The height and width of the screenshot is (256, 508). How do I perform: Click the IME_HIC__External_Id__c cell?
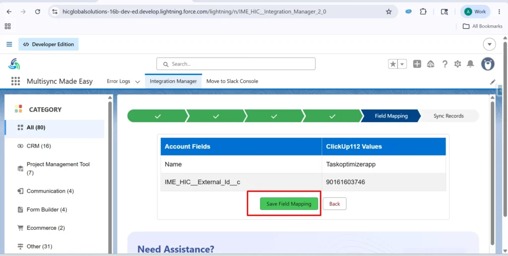(x=241, y=182)
